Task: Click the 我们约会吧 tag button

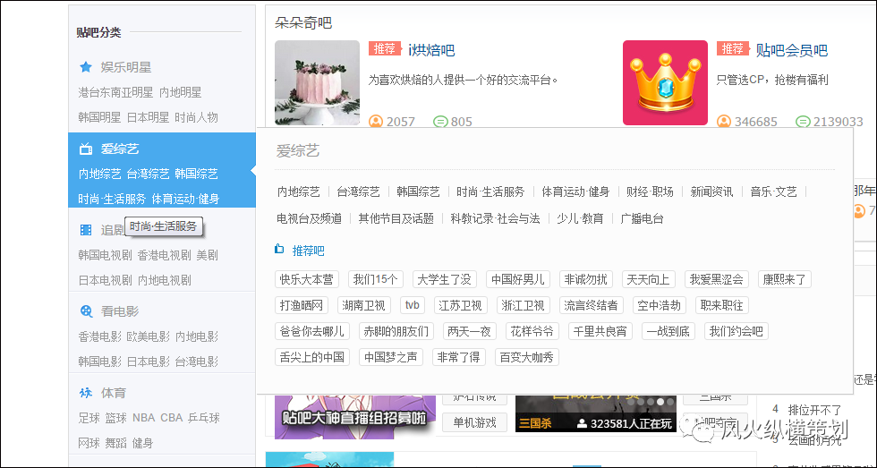Action: [736, 331]
